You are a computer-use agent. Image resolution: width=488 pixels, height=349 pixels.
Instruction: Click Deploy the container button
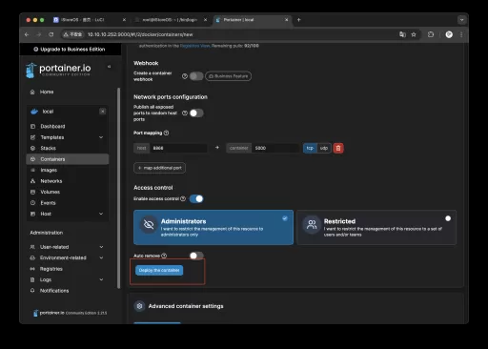(159, 270)
